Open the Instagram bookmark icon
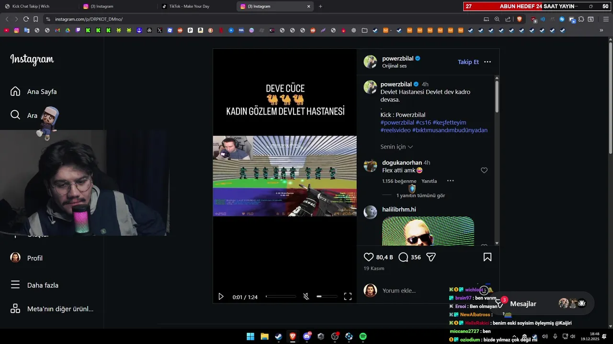This screenshot has width=613, height=344. tap(16, 30)
